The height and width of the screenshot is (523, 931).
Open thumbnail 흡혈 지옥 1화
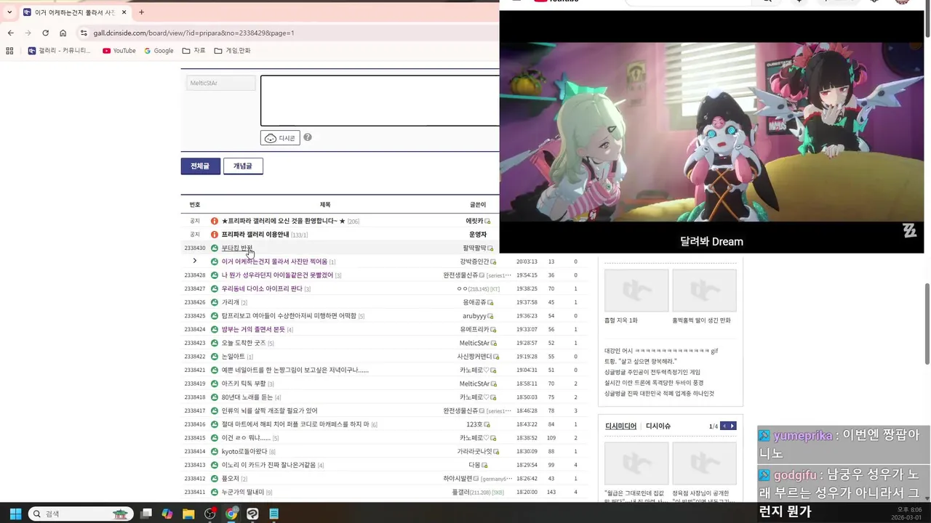click(636, 291)
